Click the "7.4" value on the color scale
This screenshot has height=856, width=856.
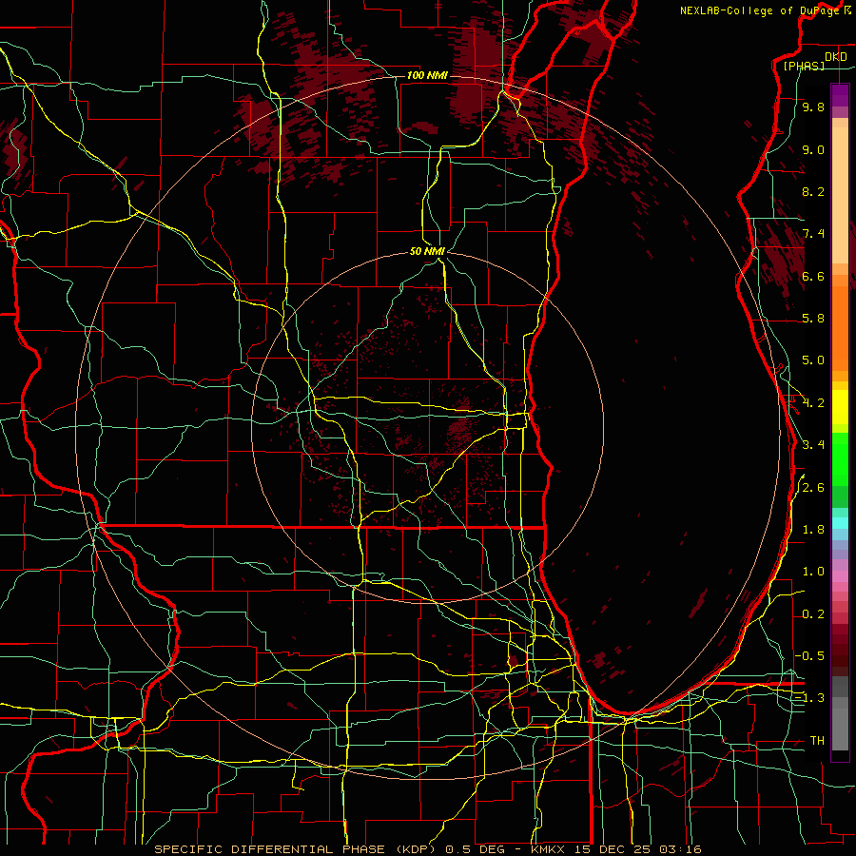813,234
